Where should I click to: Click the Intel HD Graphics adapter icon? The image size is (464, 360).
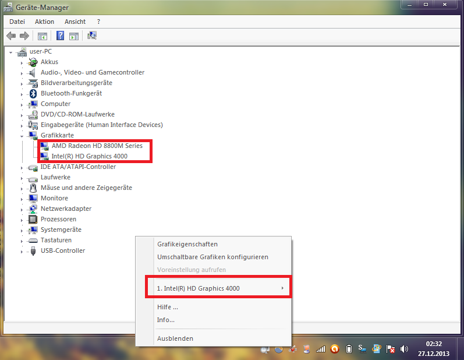coord(44,156)
